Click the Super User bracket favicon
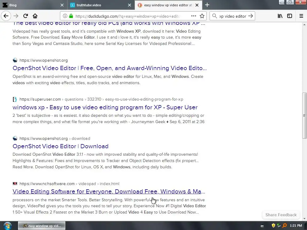The image size is (307, 230). [15, 99]
